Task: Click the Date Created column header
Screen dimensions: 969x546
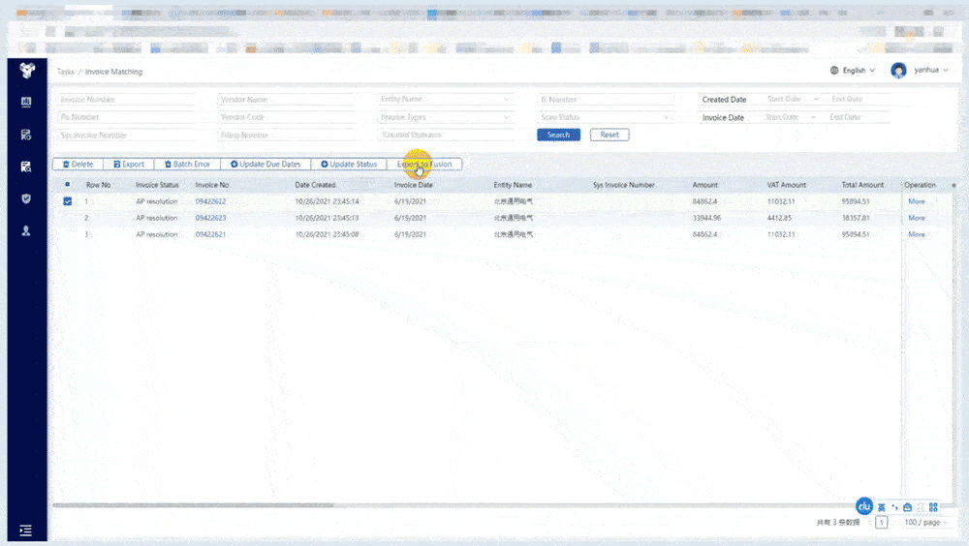Action: [315, 185]
